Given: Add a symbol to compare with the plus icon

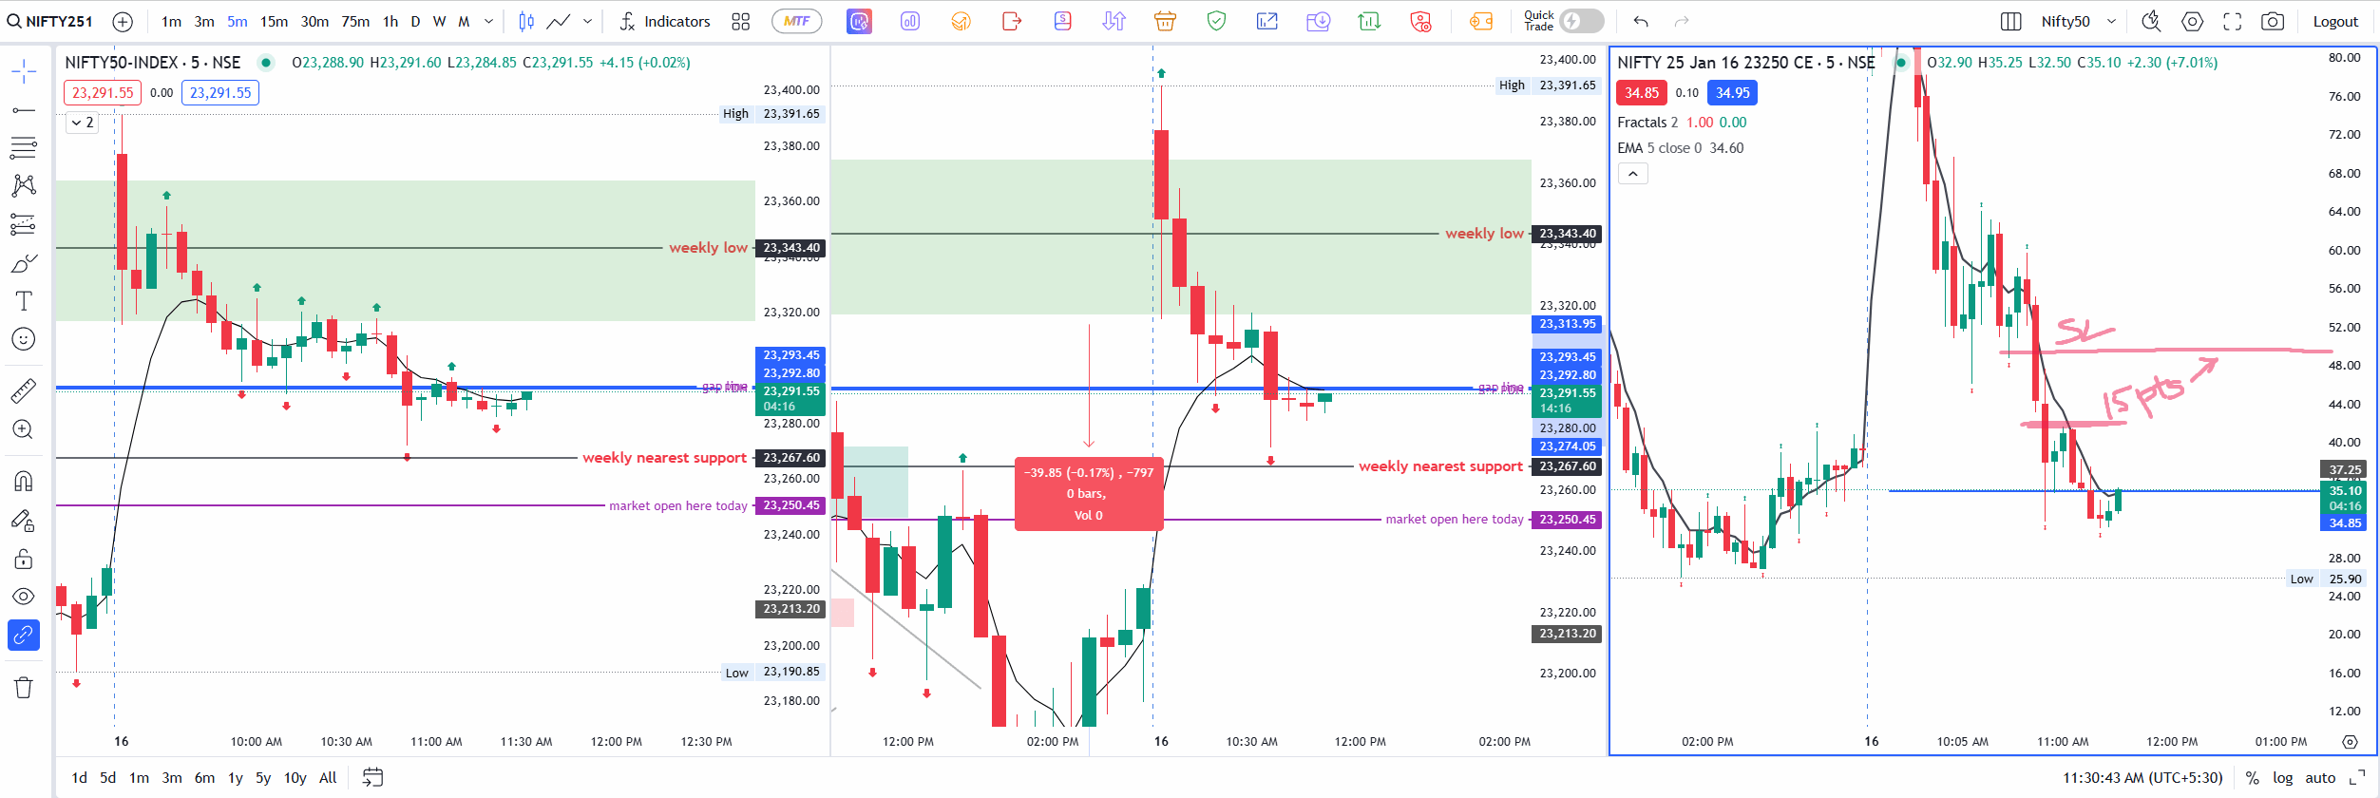Looking at the screenshot, I should [x=123, y=21].
